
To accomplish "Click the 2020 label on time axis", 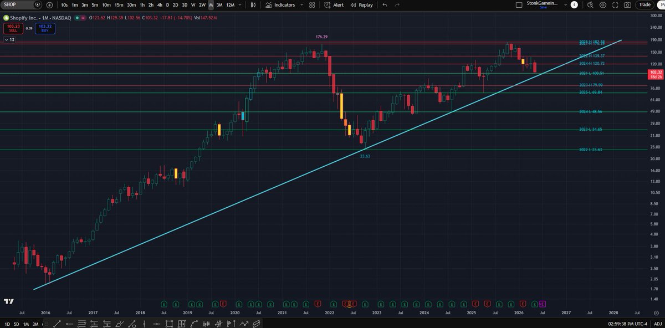I will (235, 313).
